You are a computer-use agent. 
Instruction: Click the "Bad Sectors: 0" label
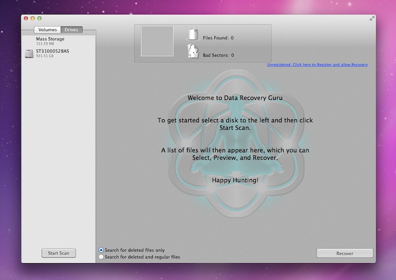pyautogui.click(x=218, y=55)
